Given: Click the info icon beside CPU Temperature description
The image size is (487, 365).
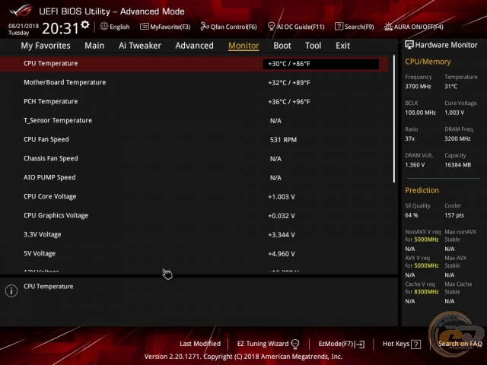Looking at the screenshot, I should [x=11, y=290].
